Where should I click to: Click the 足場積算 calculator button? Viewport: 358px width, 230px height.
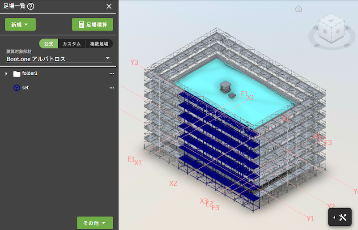[92, 25]
